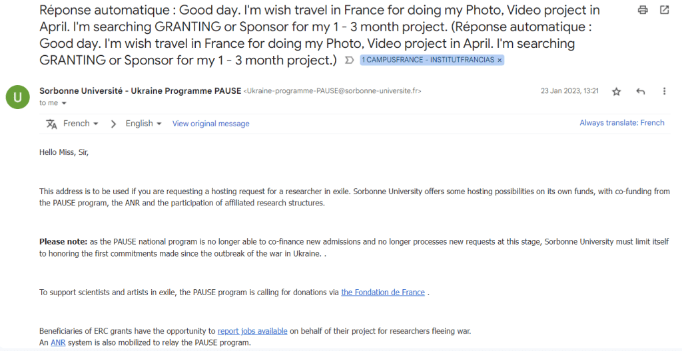Click the importance marker next to subject

pos(349,60)
